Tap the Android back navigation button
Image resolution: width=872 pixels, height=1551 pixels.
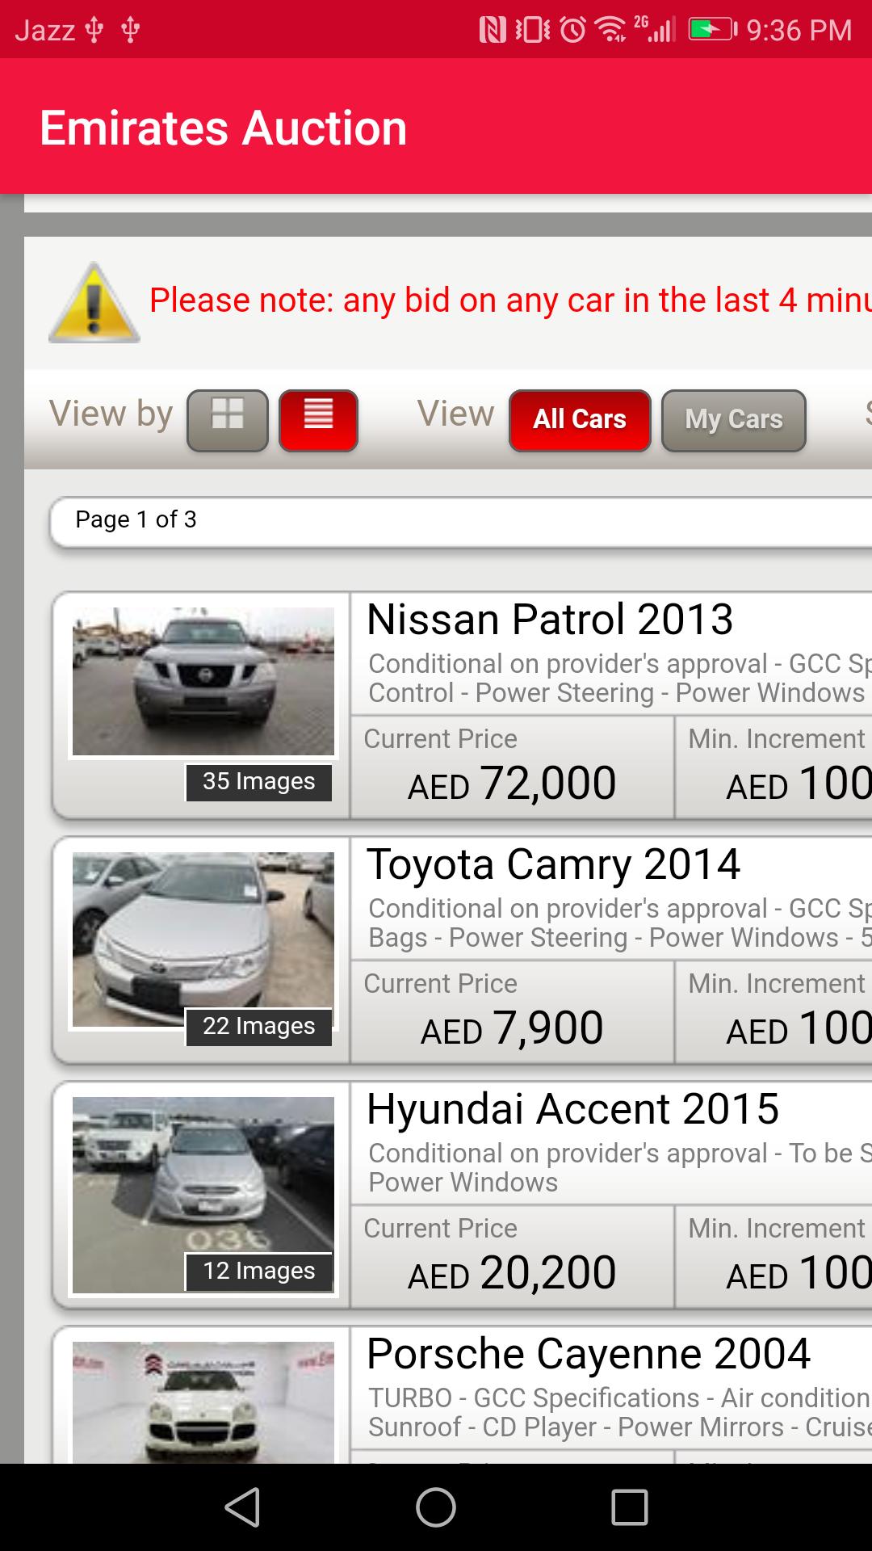coord(242,1507)
